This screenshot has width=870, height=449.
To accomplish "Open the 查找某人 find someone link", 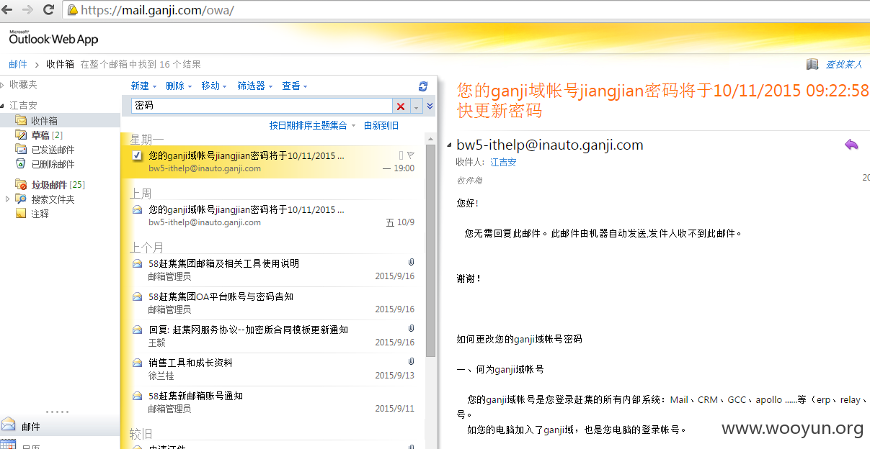I will click(843, 64).
